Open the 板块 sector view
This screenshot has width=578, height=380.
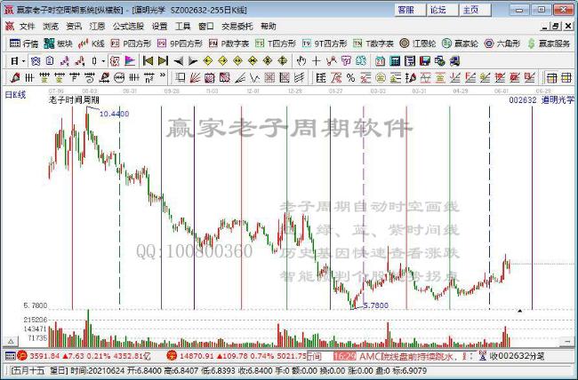(x=58, y=44)
